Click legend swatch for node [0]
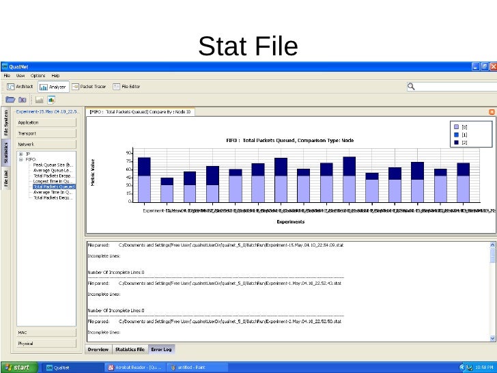The height and width of the screenshot is (373, 497). (x=457, y=127)
